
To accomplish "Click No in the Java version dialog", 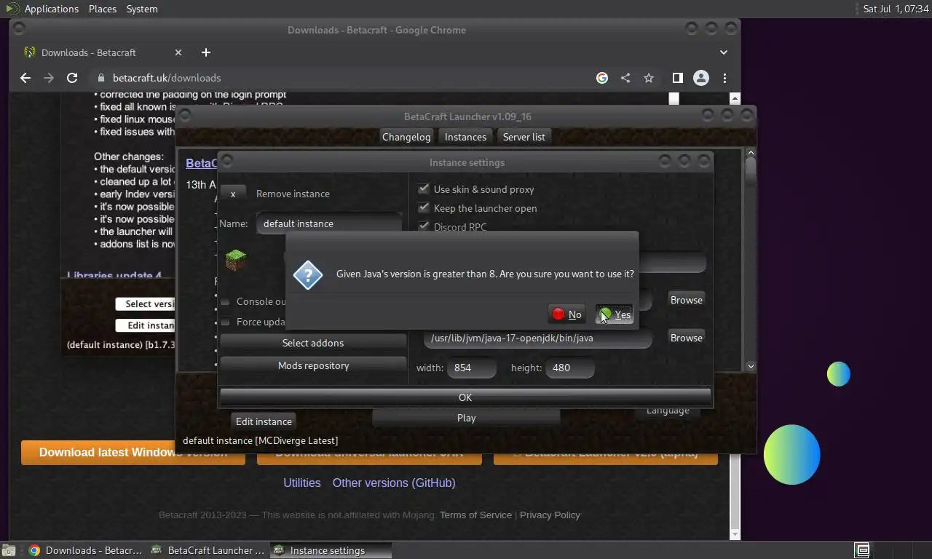I will 566,314.
